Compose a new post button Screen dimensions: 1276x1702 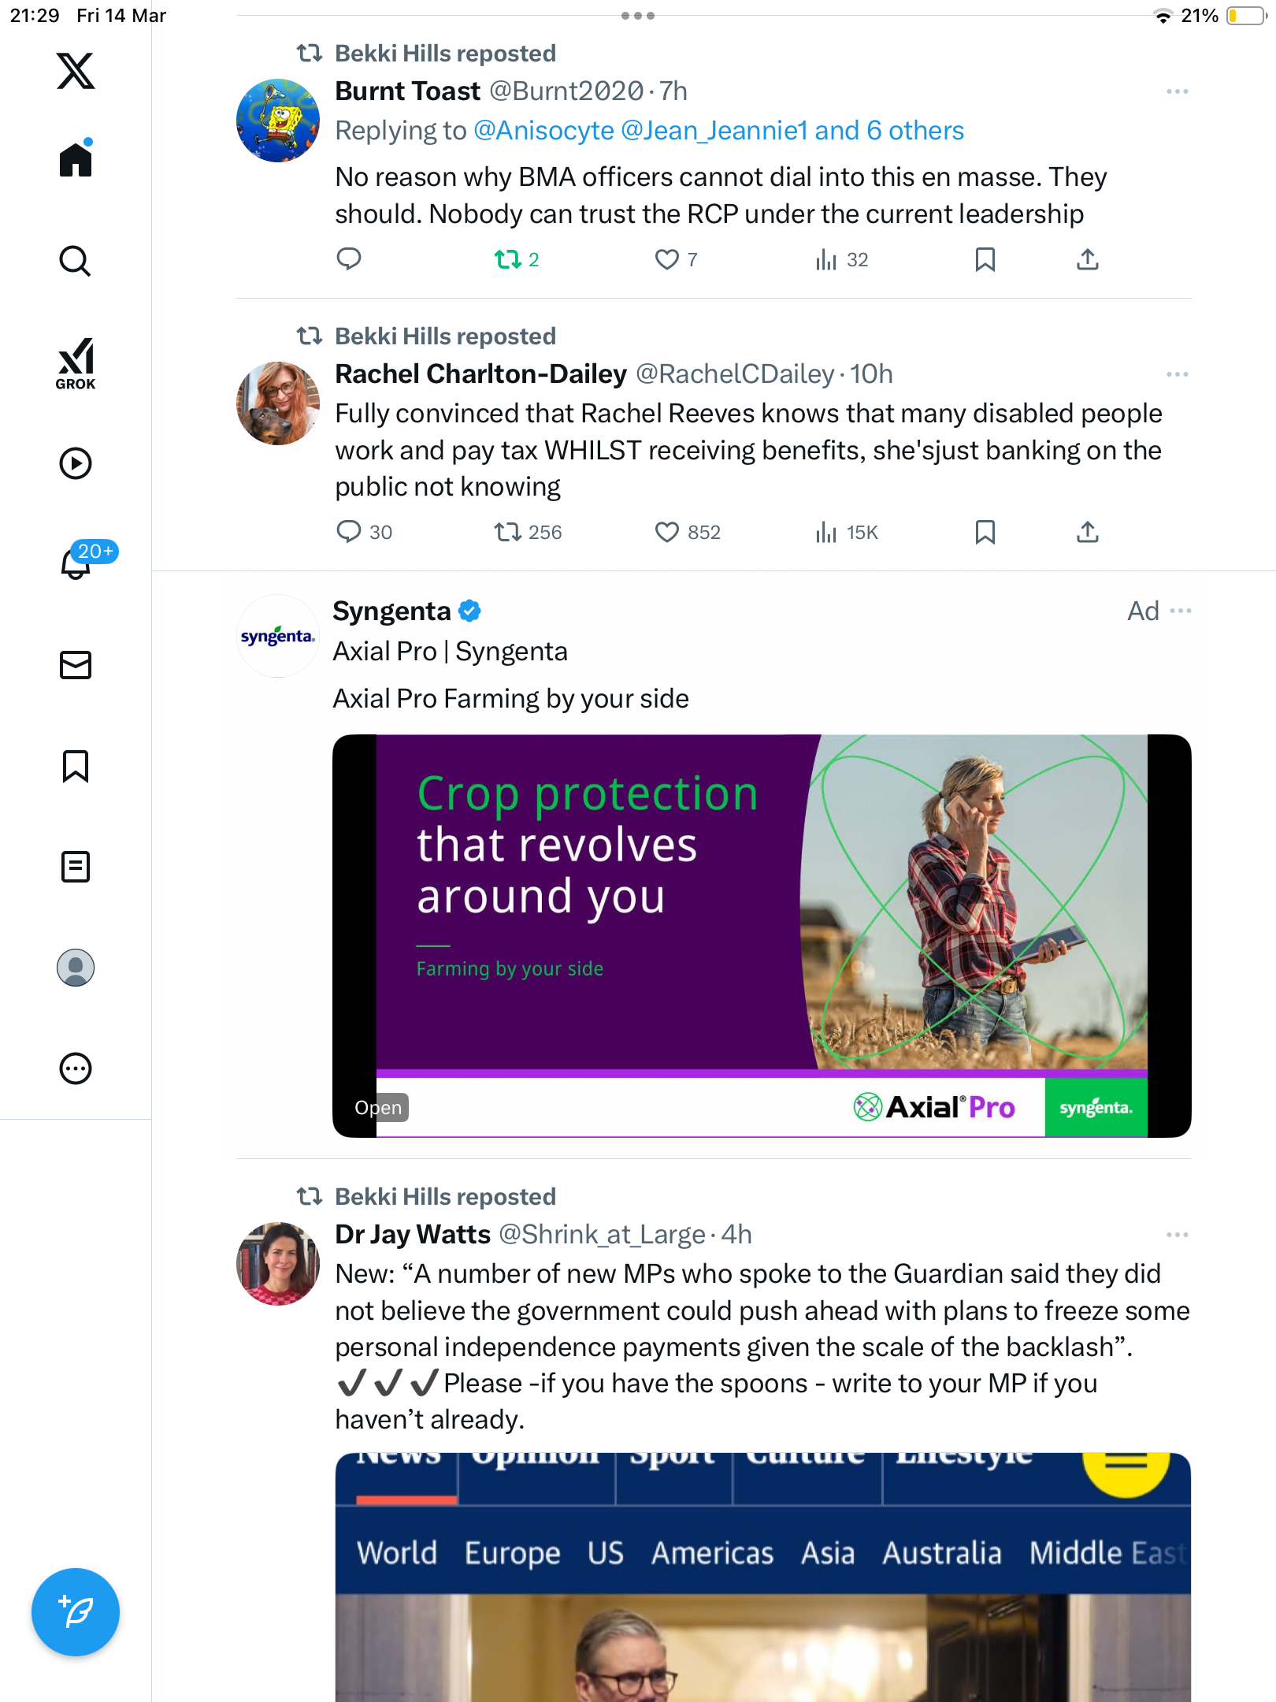(x=76, y=1612)
